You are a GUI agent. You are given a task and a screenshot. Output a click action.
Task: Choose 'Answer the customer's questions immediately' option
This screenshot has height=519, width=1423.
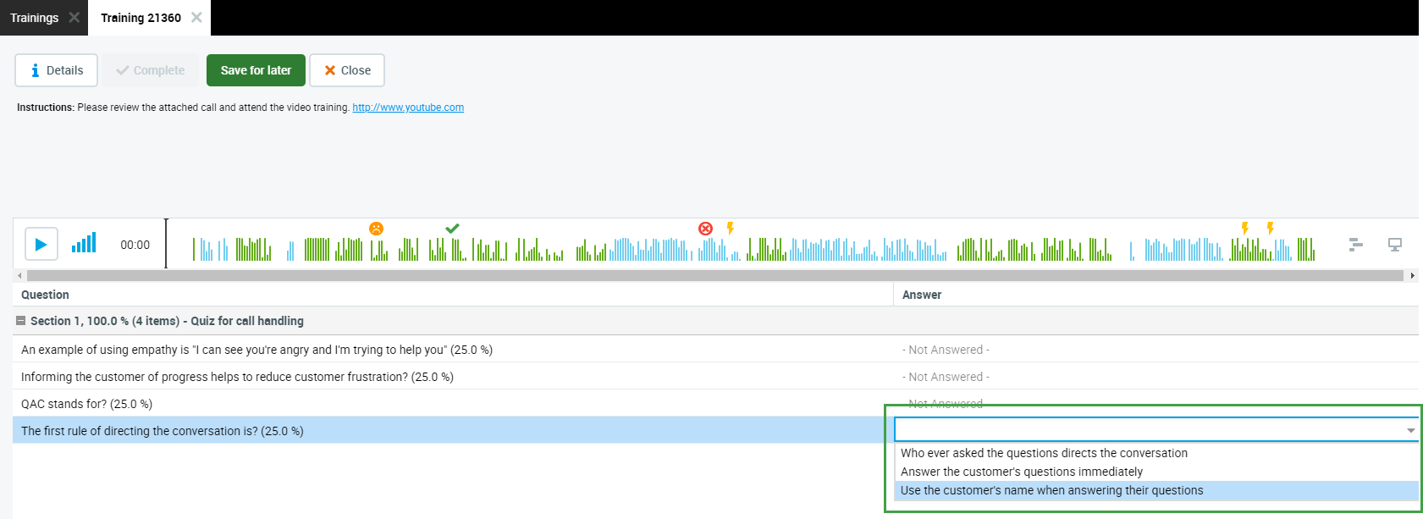1021,472
